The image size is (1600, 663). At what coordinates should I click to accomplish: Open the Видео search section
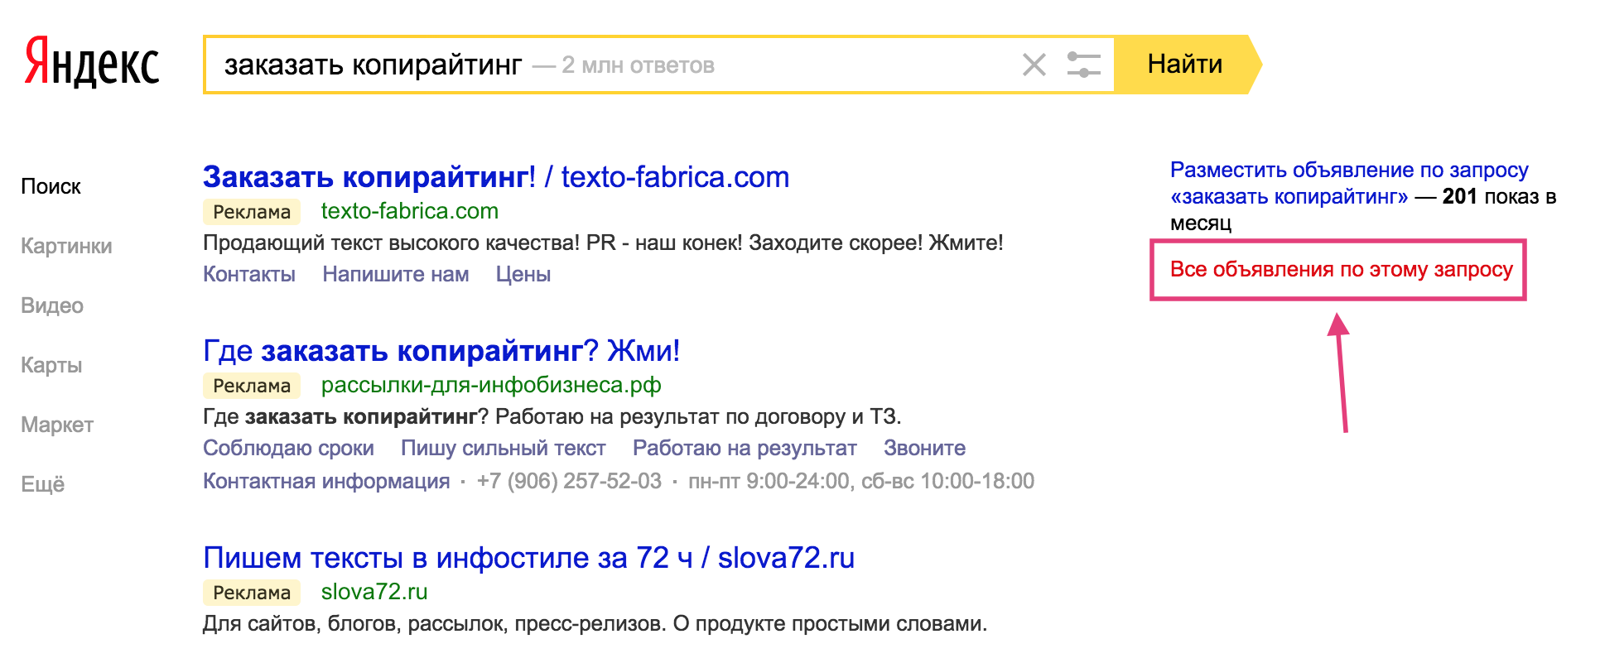click(x=52, y=305)
